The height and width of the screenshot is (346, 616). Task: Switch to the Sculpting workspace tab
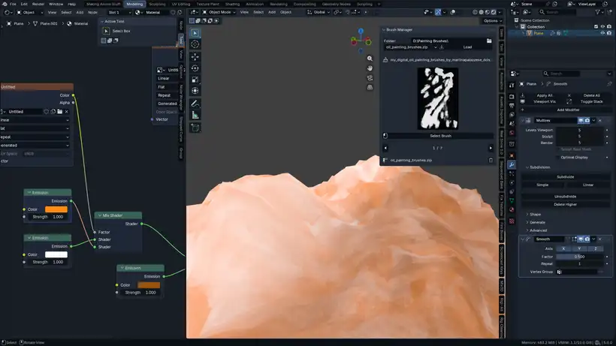157,4
